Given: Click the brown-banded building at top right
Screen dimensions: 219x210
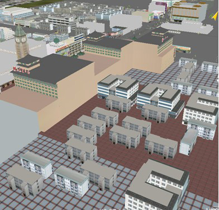Looking at the screenshot, I should click(188, 12).
